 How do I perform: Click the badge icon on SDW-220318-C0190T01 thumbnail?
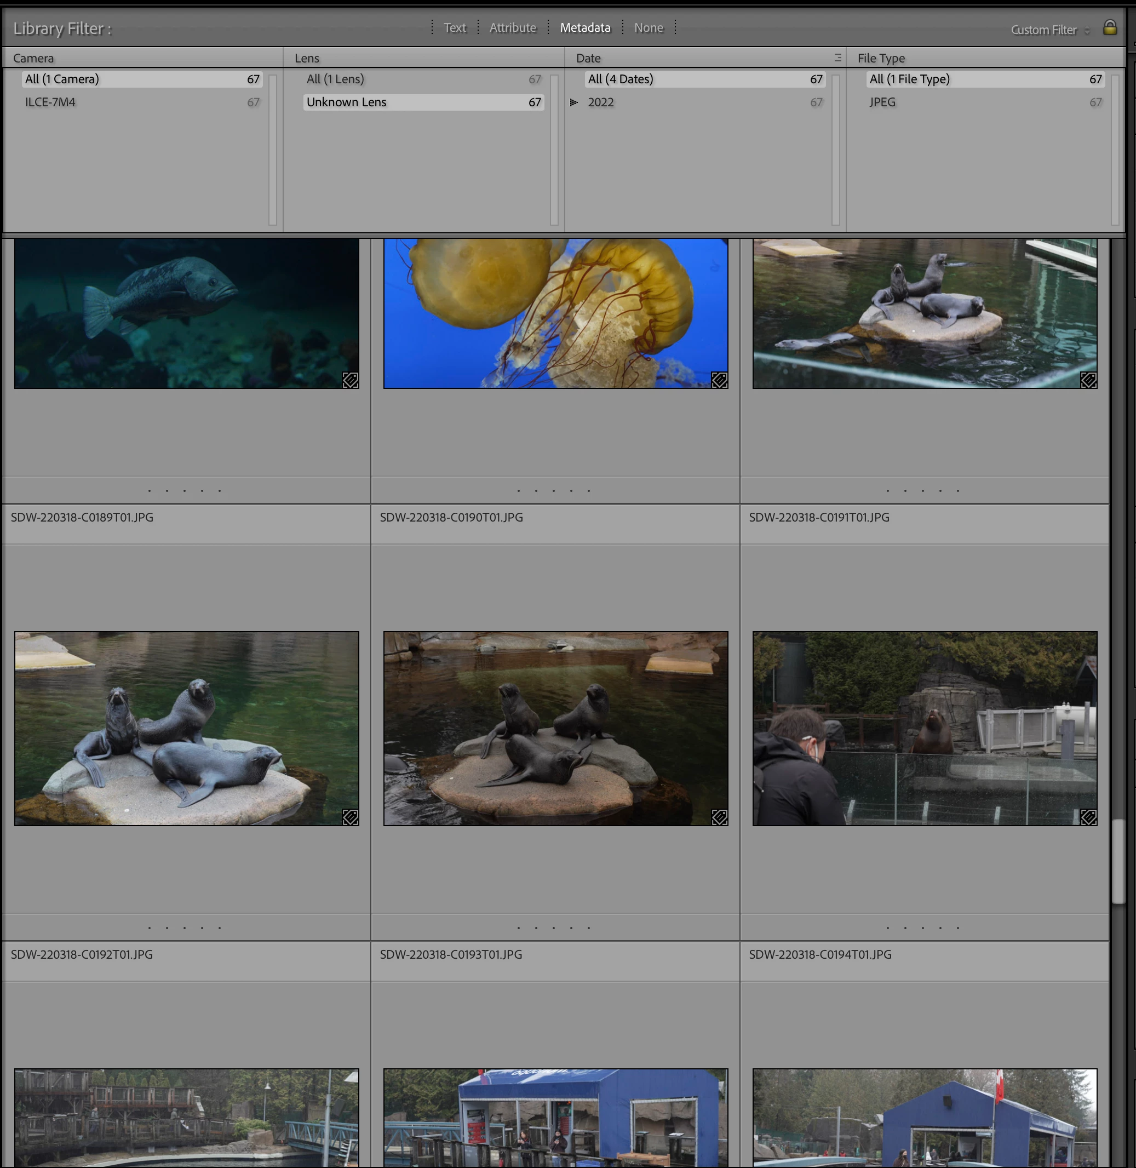coord(720,817)
